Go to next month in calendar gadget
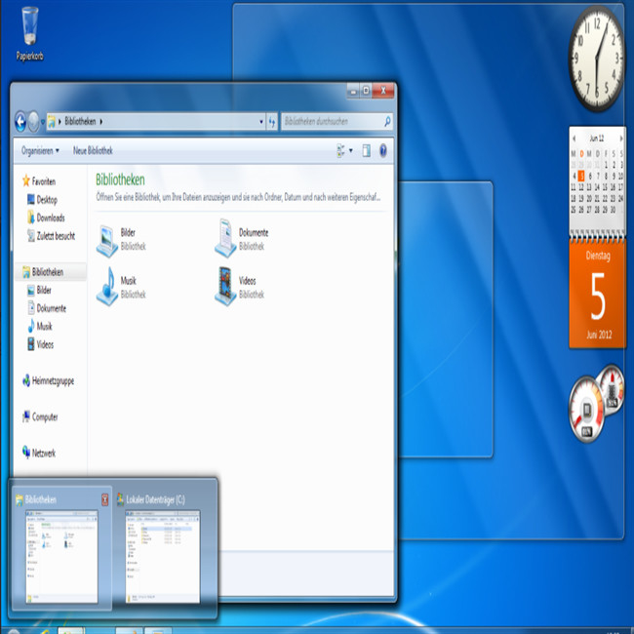This screenshot has width=634, height=634. [x=621, y=139]
